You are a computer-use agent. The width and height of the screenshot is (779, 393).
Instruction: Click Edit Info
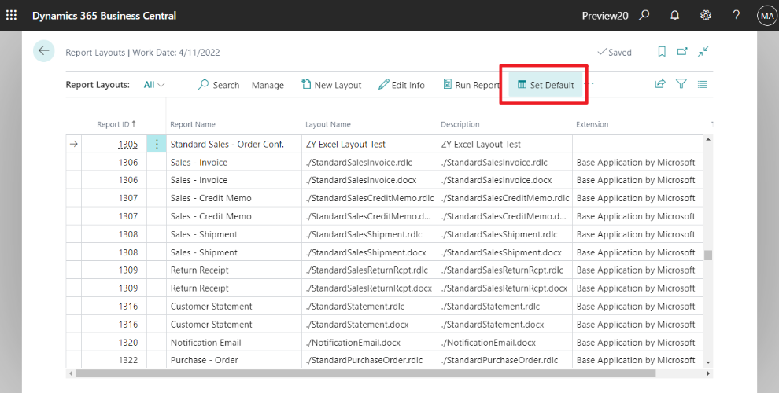[x=401, y=85]
